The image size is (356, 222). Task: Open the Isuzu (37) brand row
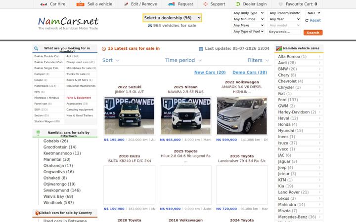tap(299, 143)
